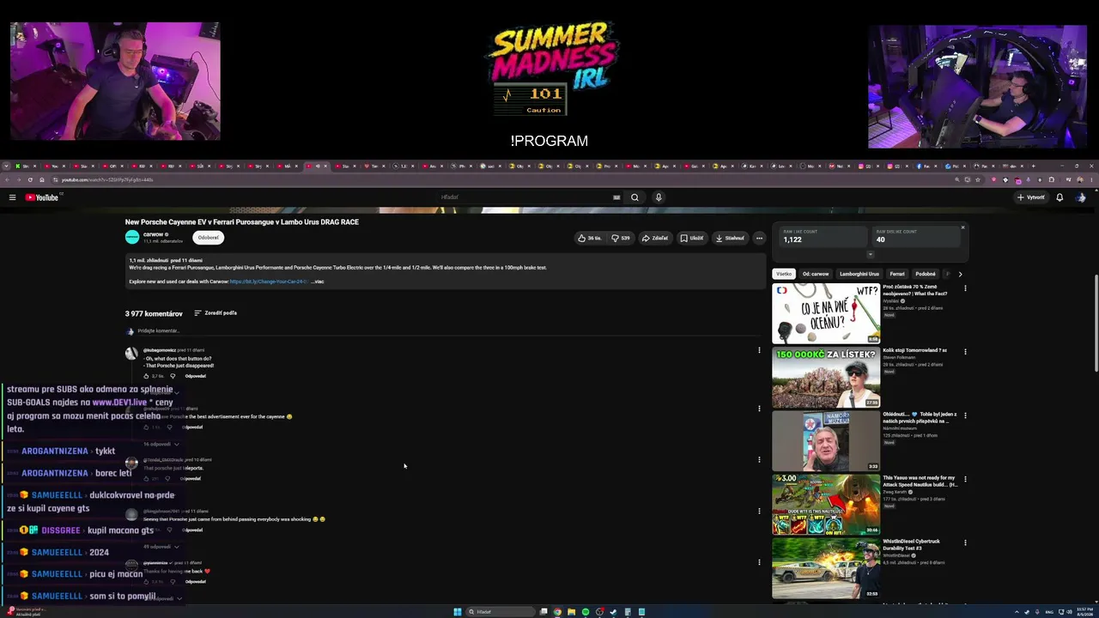Open the taskbar clock and date
The width and height of the screenshot is (1099, 618).
pos(1086,612)
